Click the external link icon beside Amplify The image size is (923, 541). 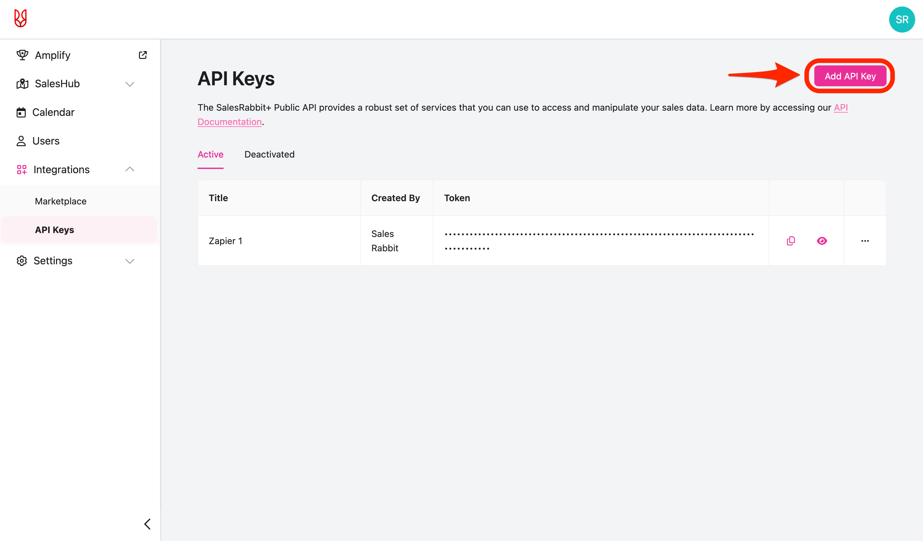[143, 55]
